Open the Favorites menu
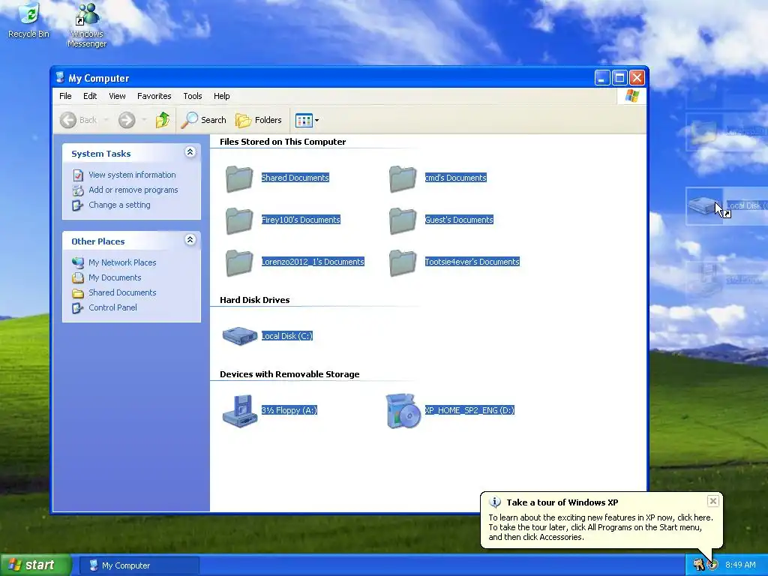768x576 pixels. (154, 96)
